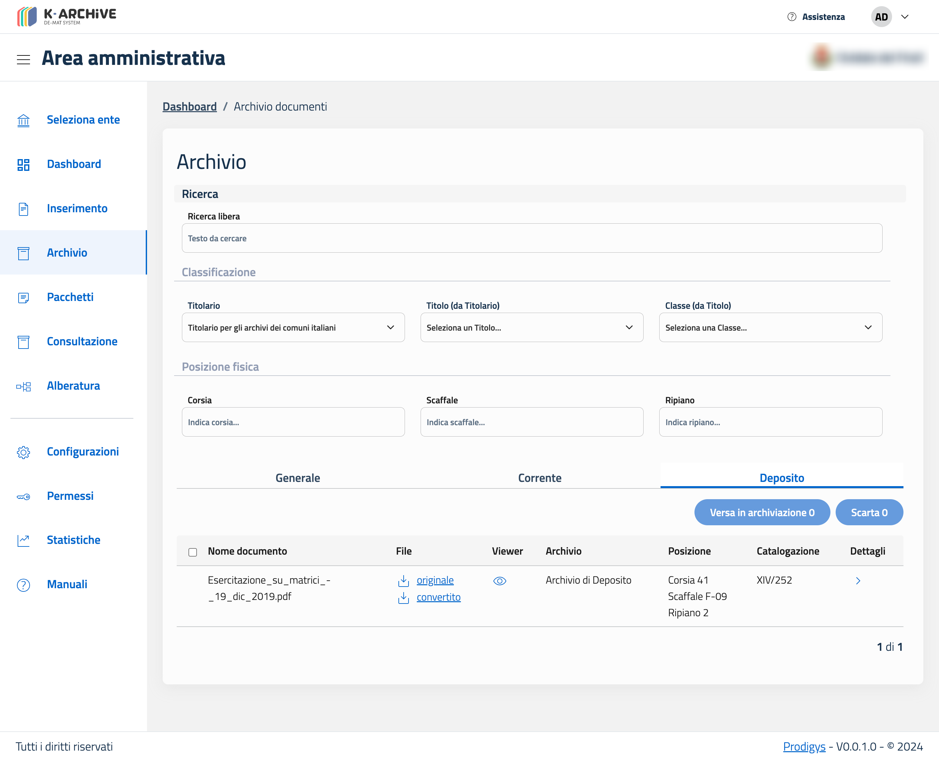The height and width of the screenshot is (761, 939).
Task: Open the Titolo (da Titolario) dropdown
Action: click(x=531, y=327)
